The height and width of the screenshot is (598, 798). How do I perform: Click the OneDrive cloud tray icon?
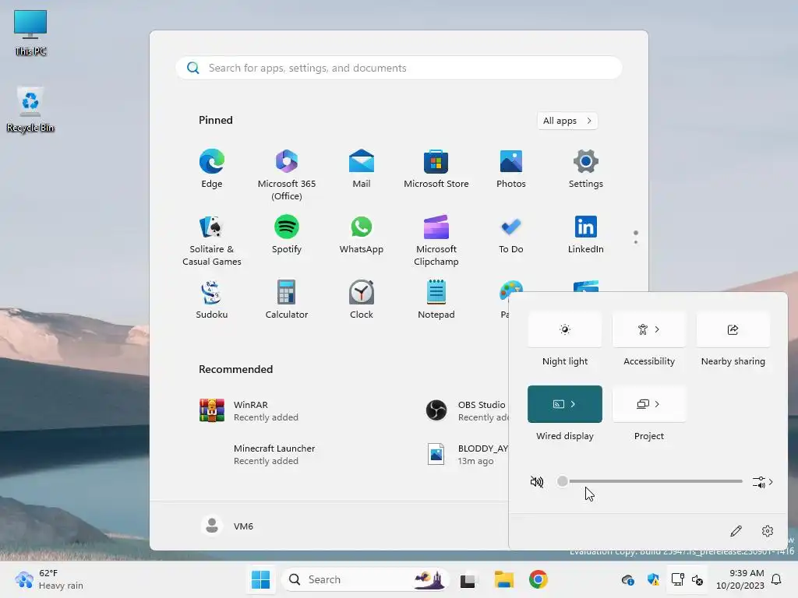[628, 579]
